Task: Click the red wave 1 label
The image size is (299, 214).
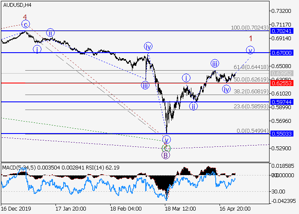Action: click(x=251, y=39)
